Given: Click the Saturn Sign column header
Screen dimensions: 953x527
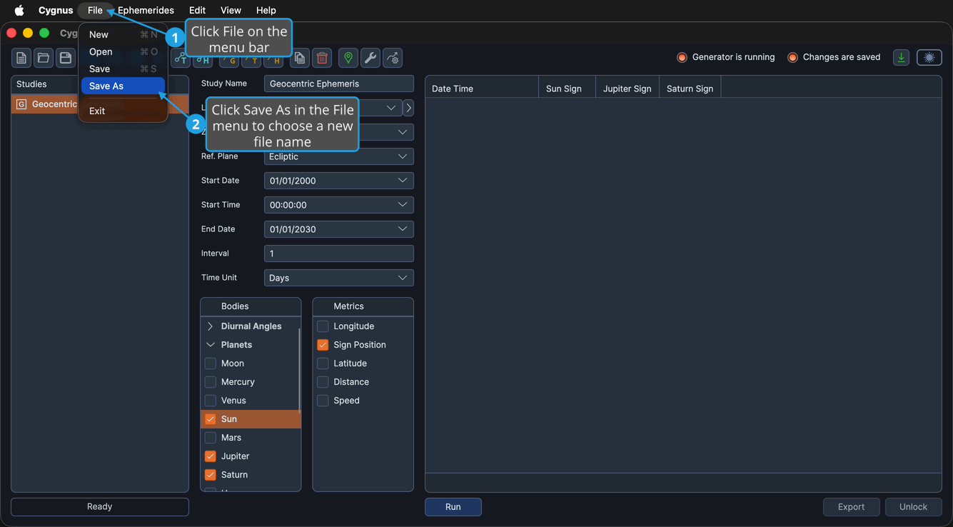Looking at the screenshot, I should pyautogui.click(x=690, y=89).
